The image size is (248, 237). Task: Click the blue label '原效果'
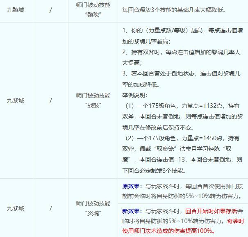(131, 186)
